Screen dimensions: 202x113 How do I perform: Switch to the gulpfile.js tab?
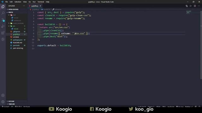tap(35, 6)
